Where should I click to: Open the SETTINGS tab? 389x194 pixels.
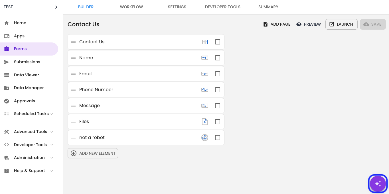click(x=177, y=7)
